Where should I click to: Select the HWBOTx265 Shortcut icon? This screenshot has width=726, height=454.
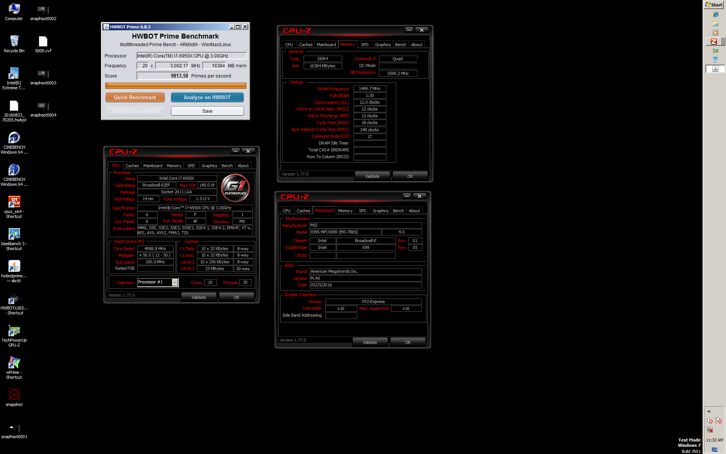[14, 303]
